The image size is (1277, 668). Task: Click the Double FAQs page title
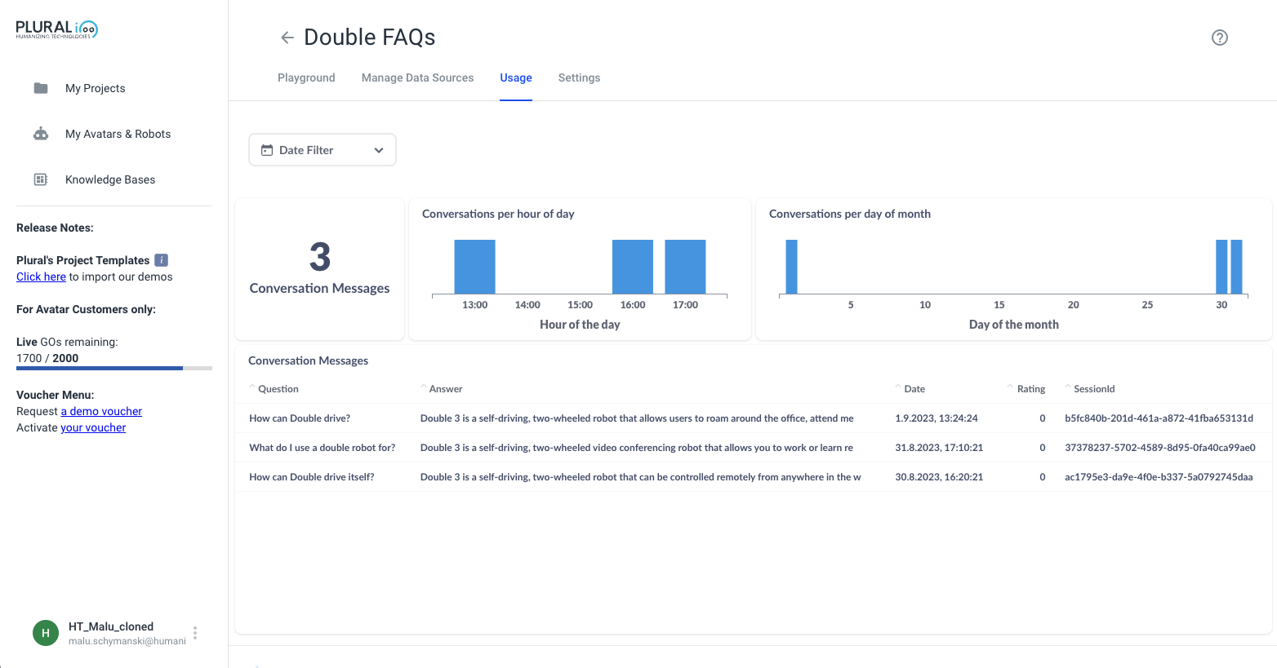click(370, 38)
